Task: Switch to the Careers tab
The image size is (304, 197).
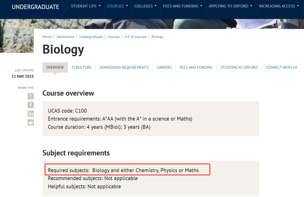Action: pyautogui.click(x=164, y=67)
